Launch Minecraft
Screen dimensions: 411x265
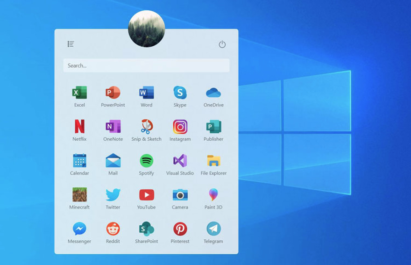coord(79,195)
